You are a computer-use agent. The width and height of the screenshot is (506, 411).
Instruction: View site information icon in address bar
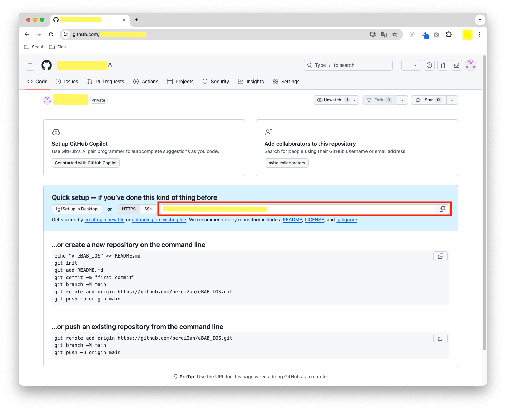[66, 34]
